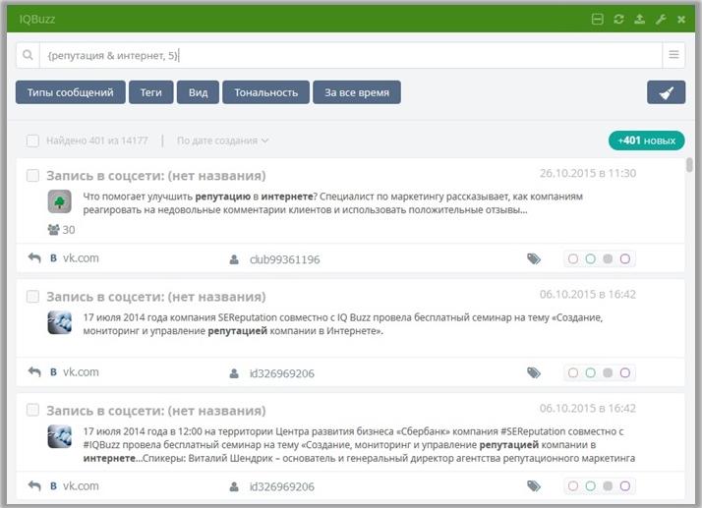Click the user icon in the second post's footer
Image resolution: width=702 pixels, height=508 pixels.
tap(234, 373)
